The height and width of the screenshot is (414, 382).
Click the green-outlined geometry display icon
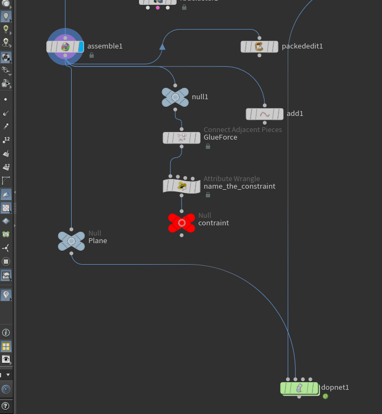6,234
